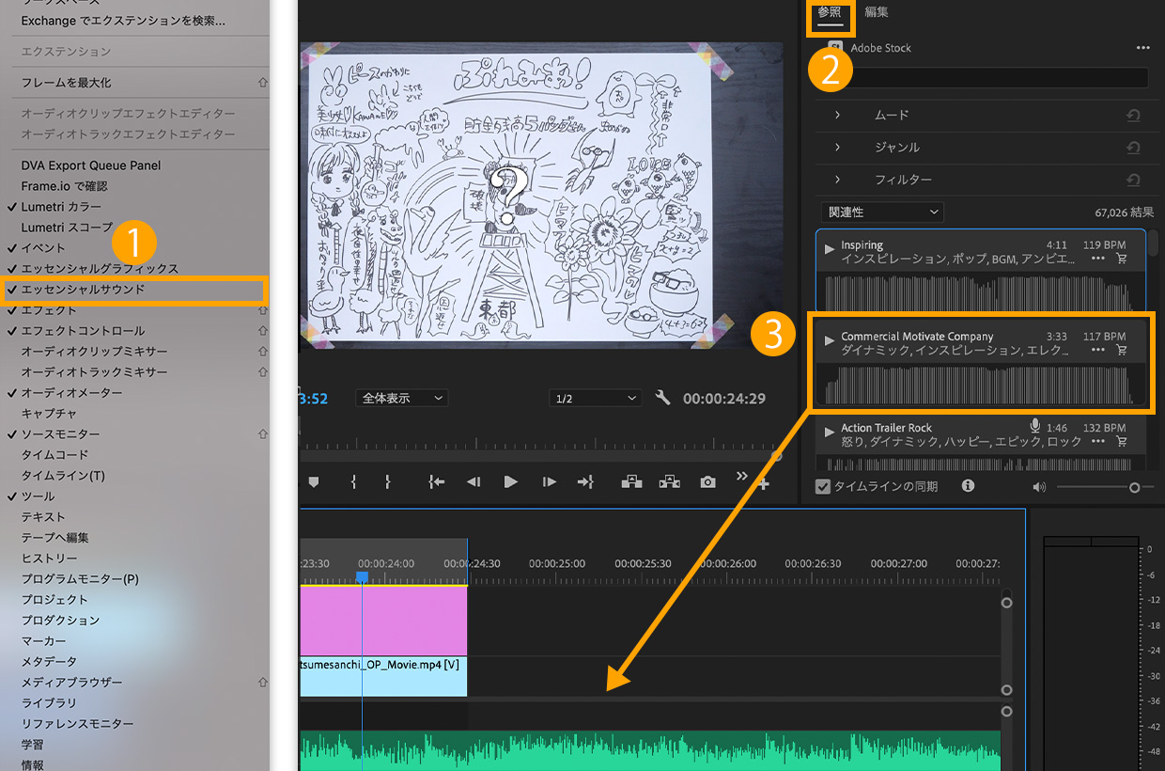Open Adobe Stock three-dot options
The width and height of the screenshot is (1165, 771).
1142,48
